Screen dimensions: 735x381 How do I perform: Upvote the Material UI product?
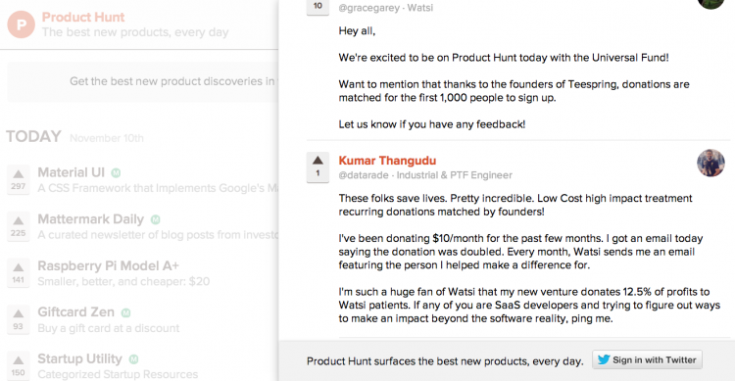(19, 179)
